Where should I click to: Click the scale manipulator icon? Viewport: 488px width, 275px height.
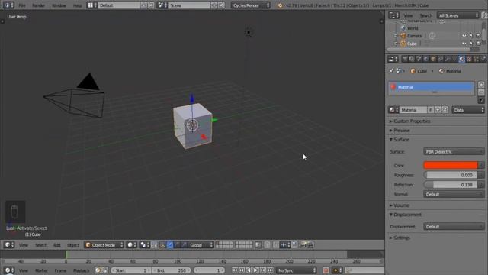pos(185,245)
